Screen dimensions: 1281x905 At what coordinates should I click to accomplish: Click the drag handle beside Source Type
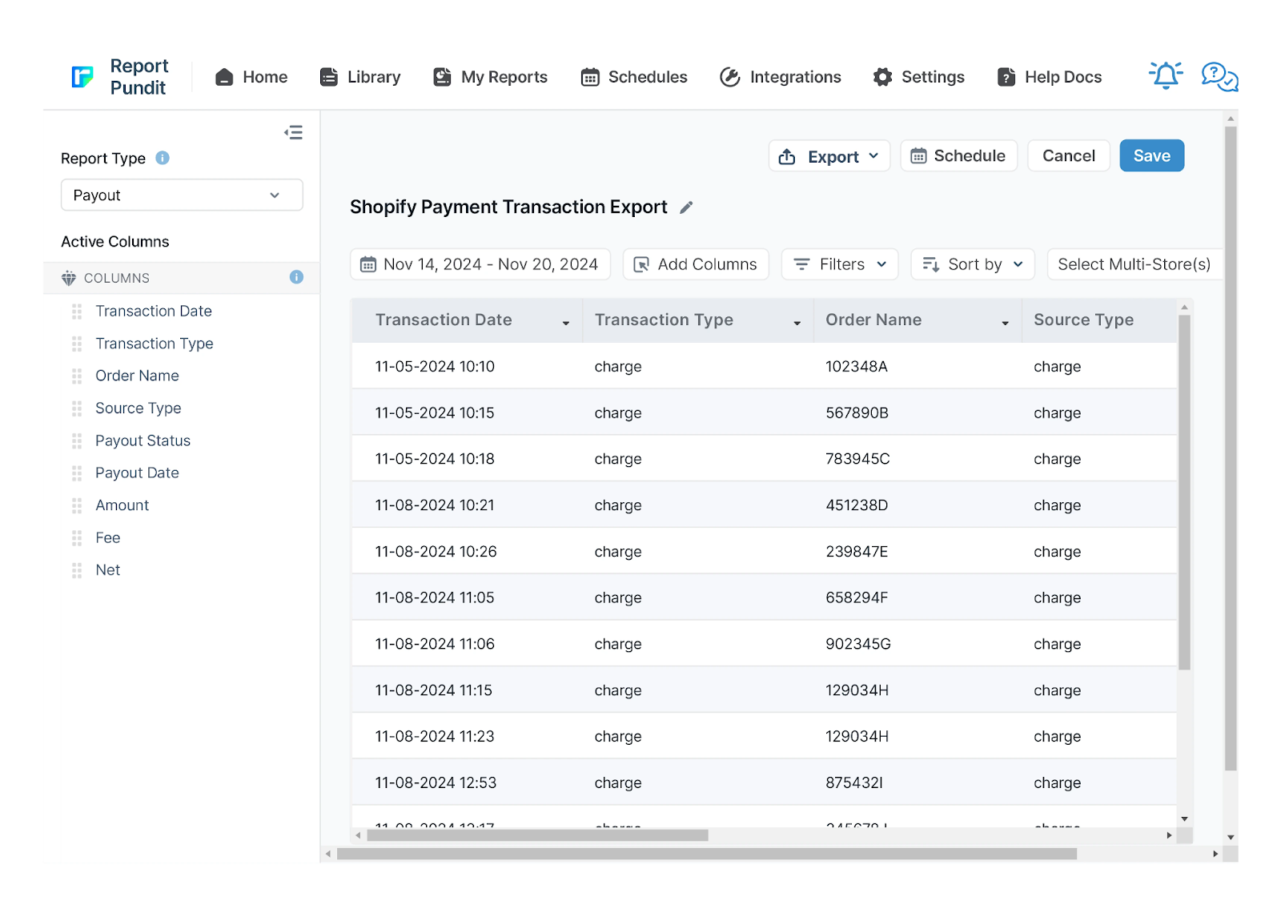pos(77,408)
